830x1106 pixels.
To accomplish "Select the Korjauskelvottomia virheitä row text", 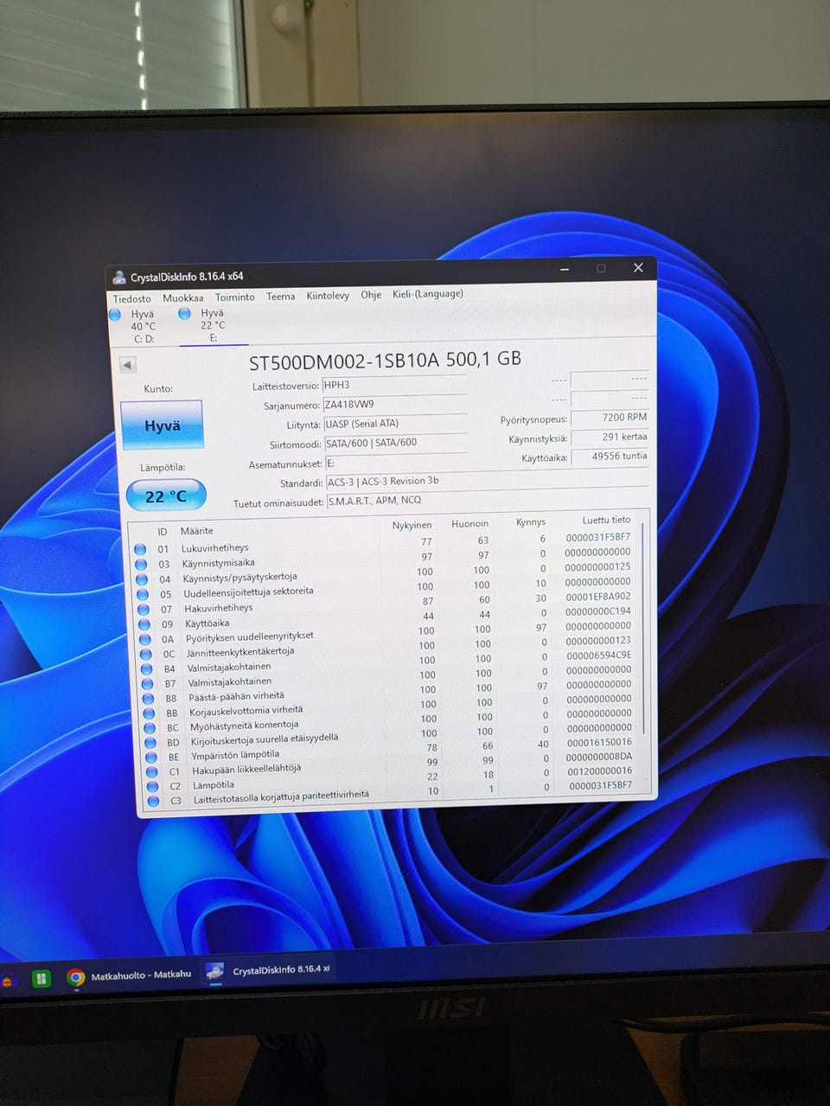I will click(246, 710).
